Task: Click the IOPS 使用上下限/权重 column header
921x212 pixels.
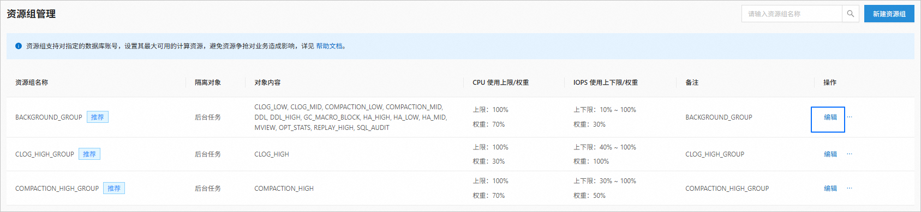Action: pos(606,83)
